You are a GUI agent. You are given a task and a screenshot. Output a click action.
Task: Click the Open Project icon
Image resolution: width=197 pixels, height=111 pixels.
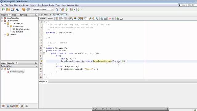13,10
